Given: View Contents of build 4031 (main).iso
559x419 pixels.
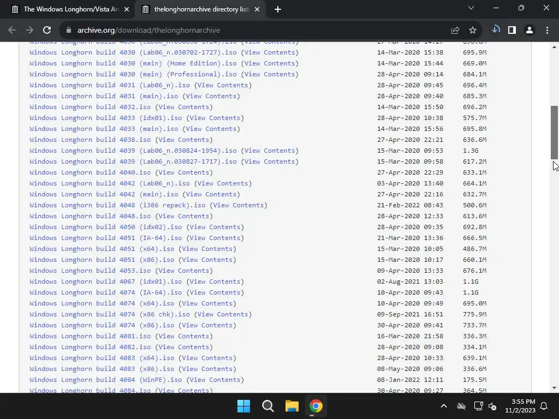Looking at the screenshot, I should coord(211,96).
